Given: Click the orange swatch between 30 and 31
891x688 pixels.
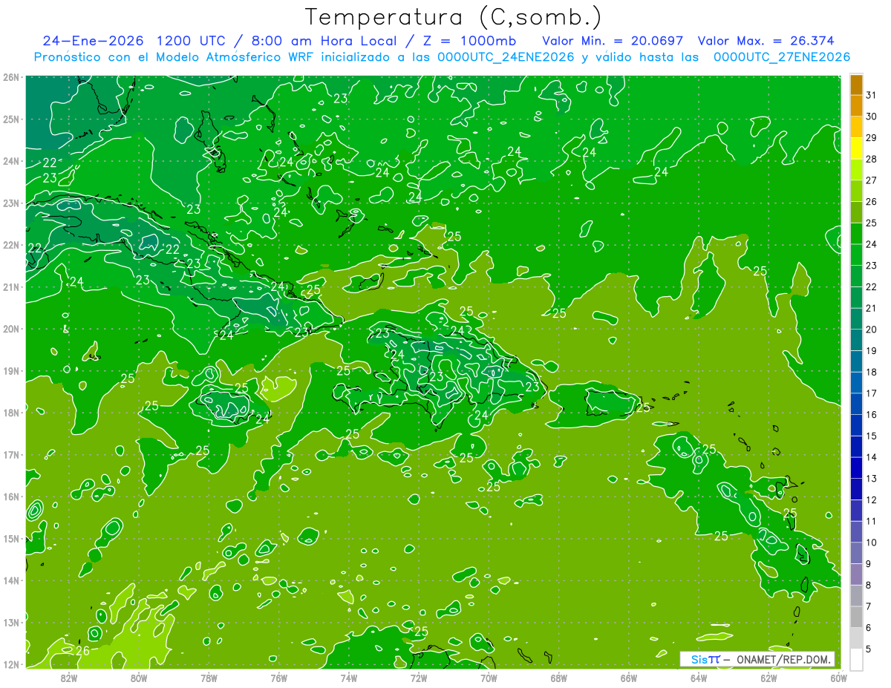Looking at the screenshot, I should tap(856, 106).
